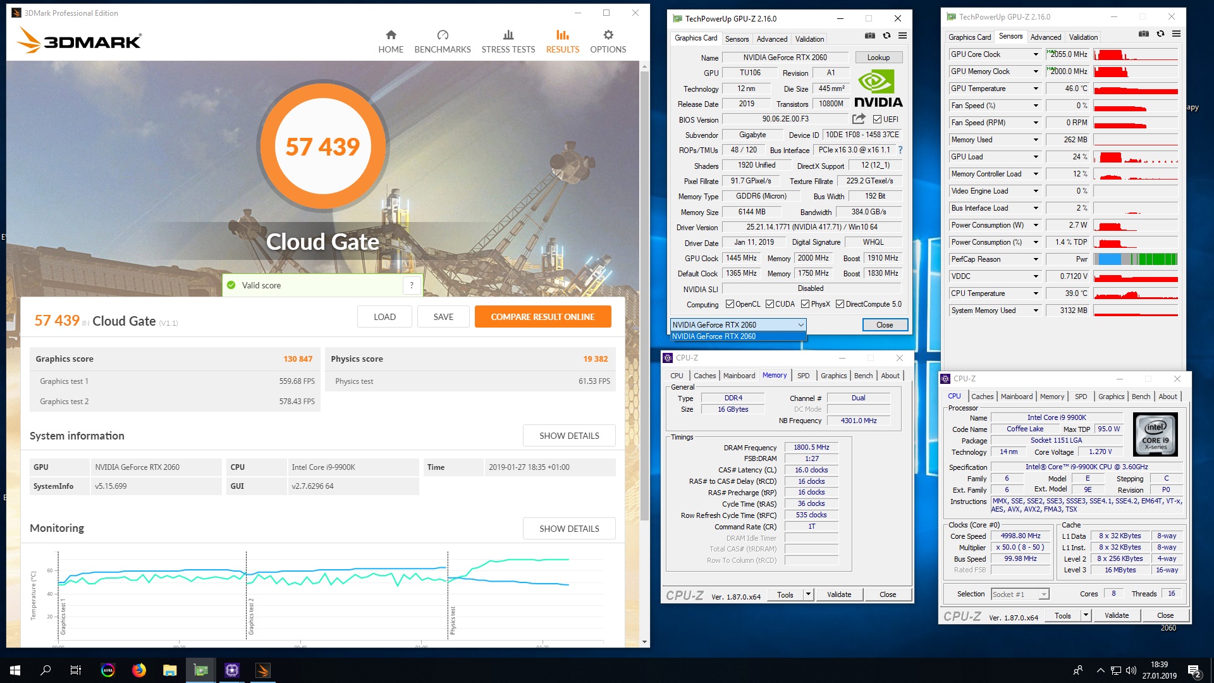Click GPU-Z taskbar icon
The height and width of the screenshot is (683, 1214).
pos(201,670)
